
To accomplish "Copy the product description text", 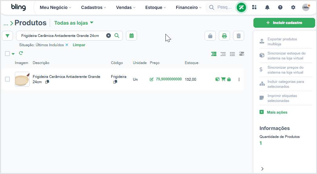I will [47, 82].
